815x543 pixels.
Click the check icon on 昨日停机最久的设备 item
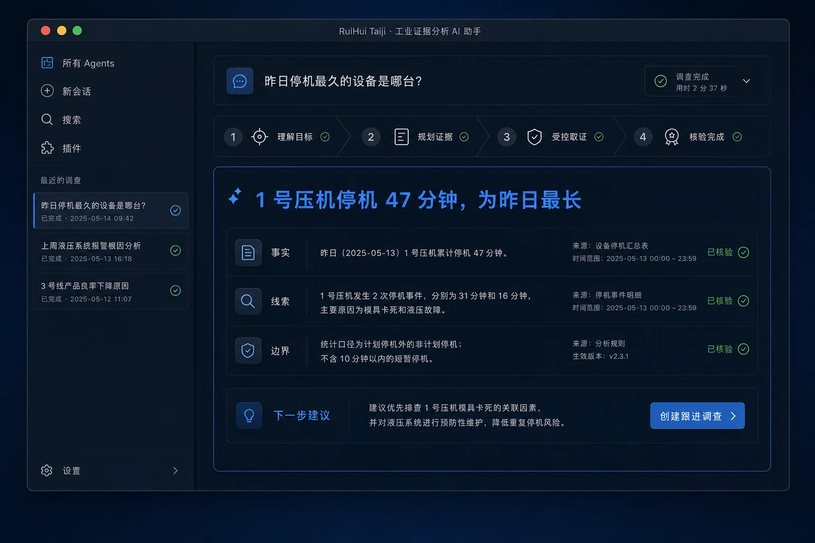coord(176,211)
